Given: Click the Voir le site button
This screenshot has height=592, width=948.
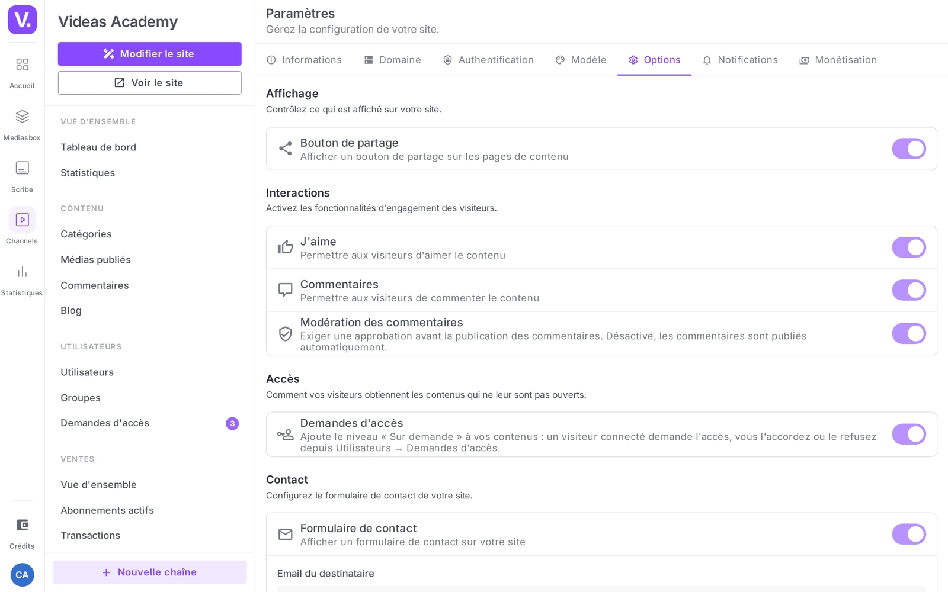Looking at the screenshot, I should click(x=149, y=83).
